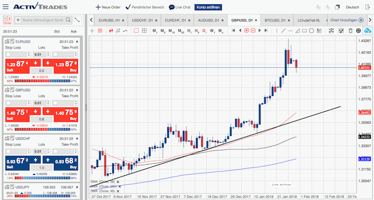Screen dimensions: 374x200
Task: Open Deutsch language selector
Action: click(352, 7)
